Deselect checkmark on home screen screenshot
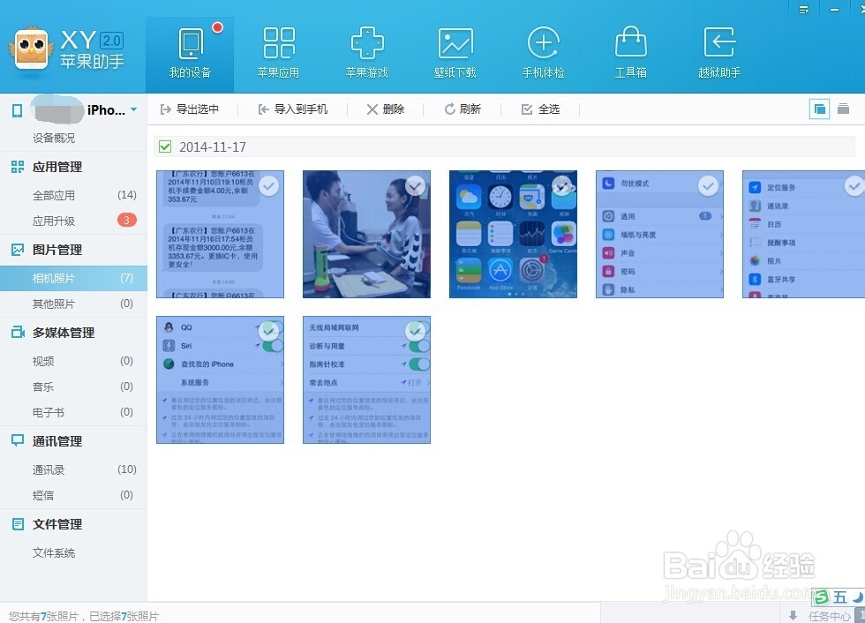 tap(561, 186)
